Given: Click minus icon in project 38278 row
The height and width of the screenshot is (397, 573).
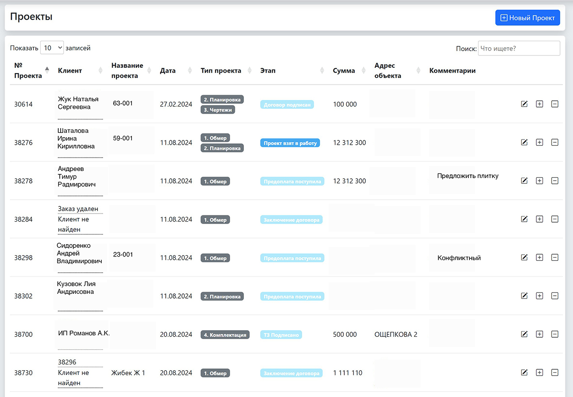Looking at the screenshot, I should (x=554, y=181).
